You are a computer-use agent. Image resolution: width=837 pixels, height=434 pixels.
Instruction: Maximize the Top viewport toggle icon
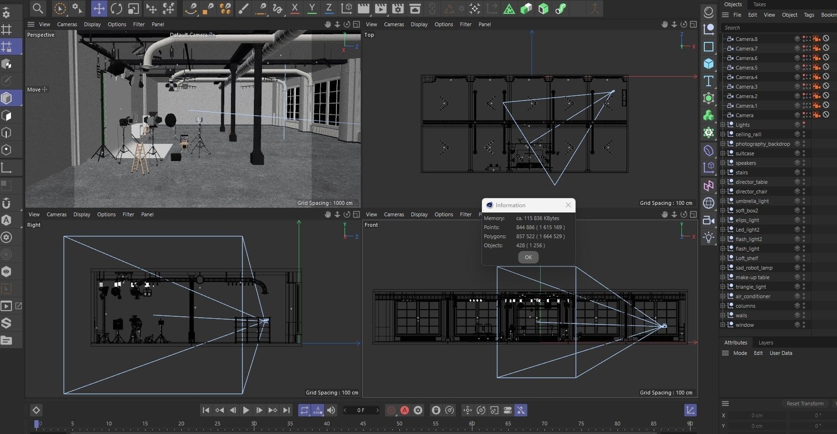pyautogui.click(x=693, y=24)
